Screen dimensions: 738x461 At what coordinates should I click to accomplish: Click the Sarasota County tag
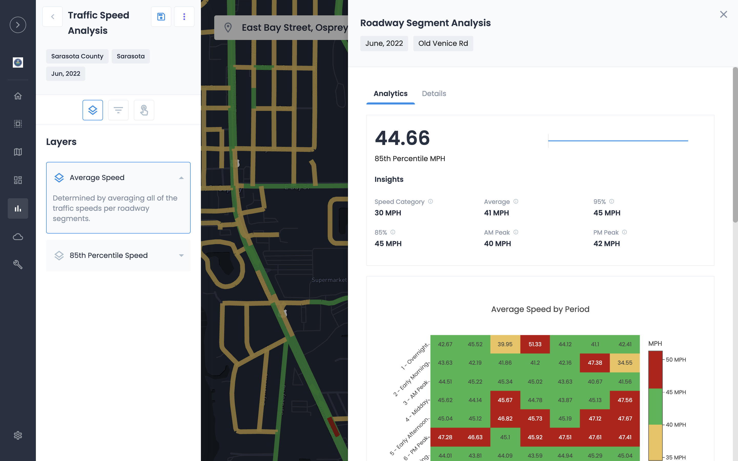(x=77, y=56)
